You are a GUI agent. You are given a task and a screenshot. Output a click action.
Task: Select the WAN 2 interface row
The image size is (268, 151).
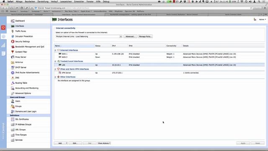pos(159,57)
